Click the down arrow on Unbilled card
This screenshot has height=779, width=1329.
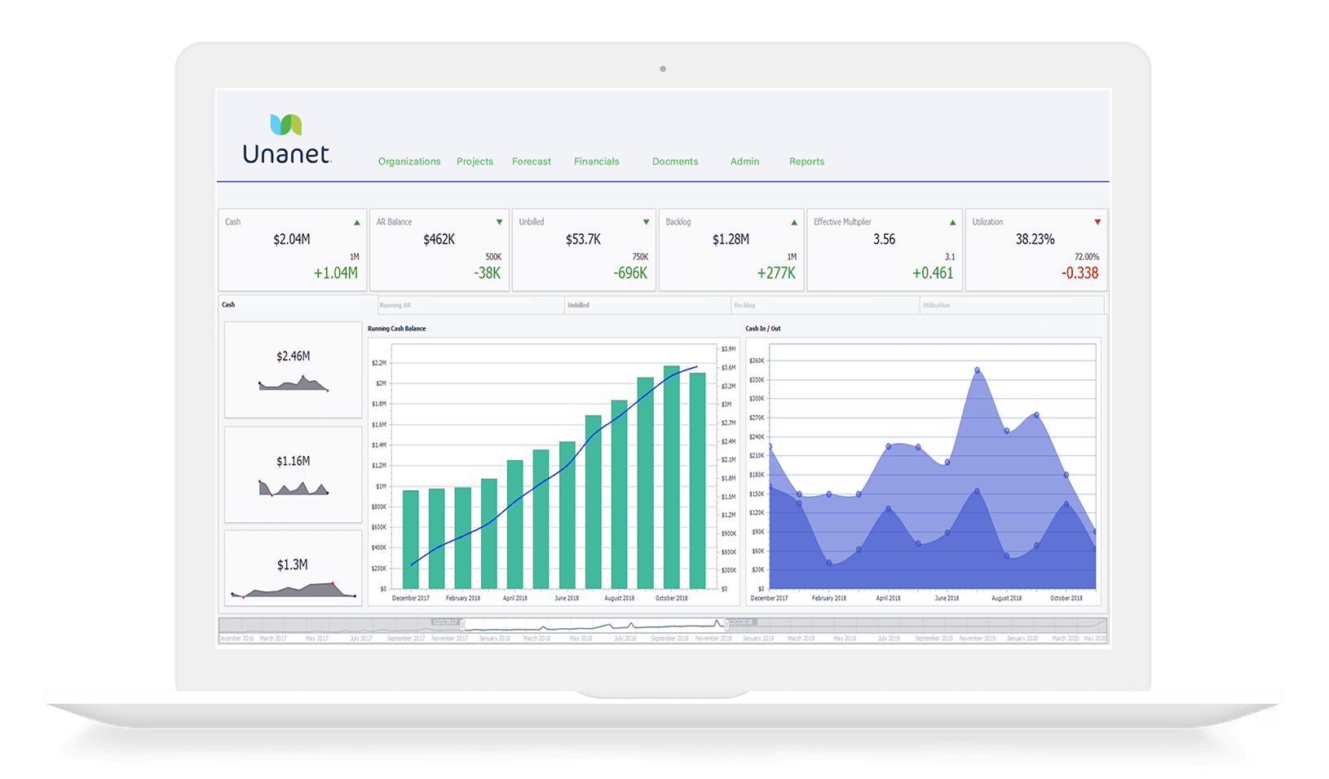[x=646, y=223]
